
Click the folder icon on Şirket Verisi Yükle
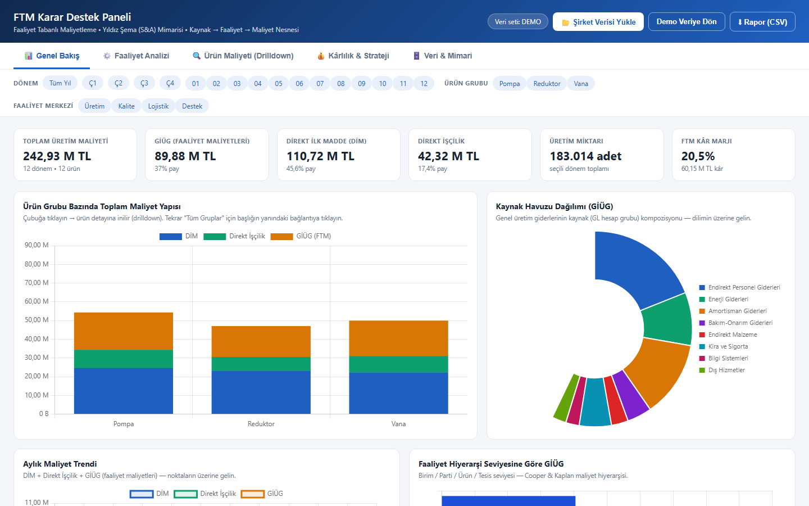pyautogui.click(x=566, y=22)
